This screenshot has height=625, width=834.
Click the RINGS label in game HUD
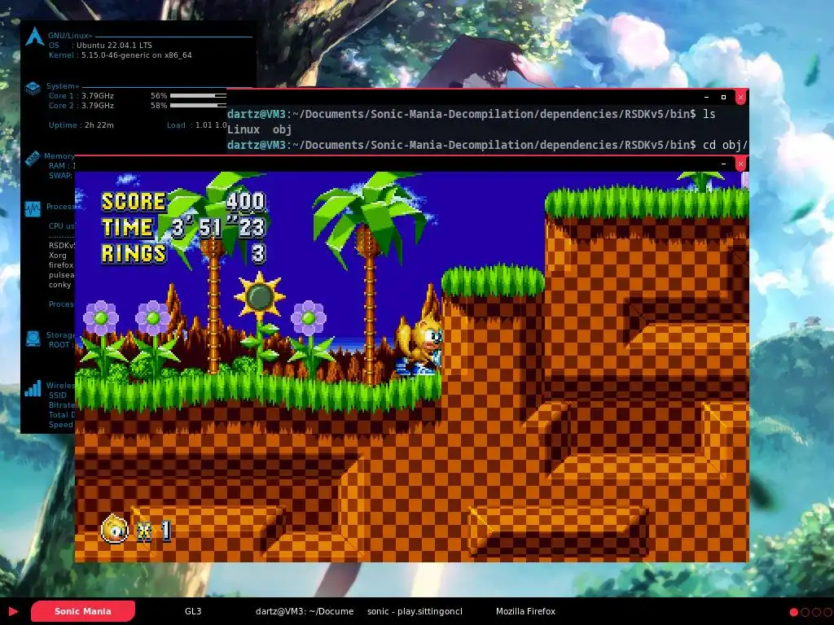click(x=134, y=254)
